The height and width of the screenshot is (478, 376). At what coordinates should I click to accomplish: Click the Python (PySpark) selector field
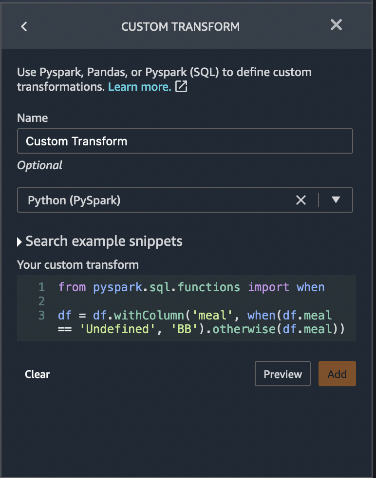tap(146, 200)
